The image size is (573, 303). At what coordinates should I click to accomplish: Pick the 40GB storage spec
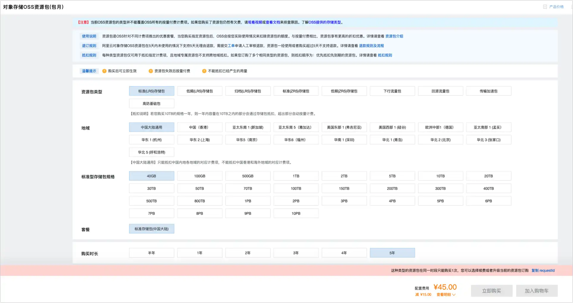(x=152, y=176)
